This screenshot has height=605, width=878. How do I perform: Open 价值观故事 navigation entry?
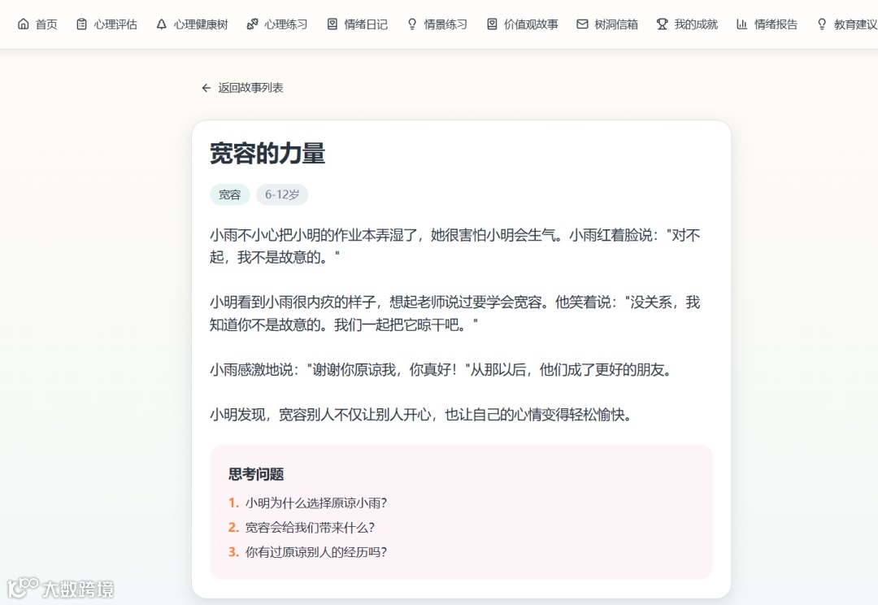(x=523, y=24)
